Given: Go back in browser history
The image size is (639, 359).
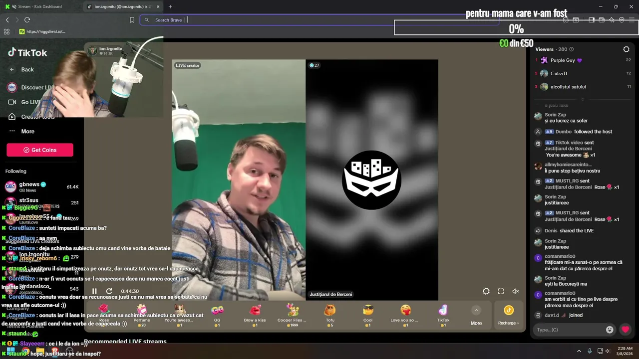Looking at the screenshot, I should (7, 20).
